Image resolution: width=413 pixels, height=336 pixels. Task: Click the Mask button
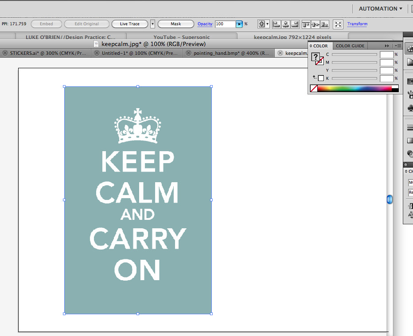[175, 24]
